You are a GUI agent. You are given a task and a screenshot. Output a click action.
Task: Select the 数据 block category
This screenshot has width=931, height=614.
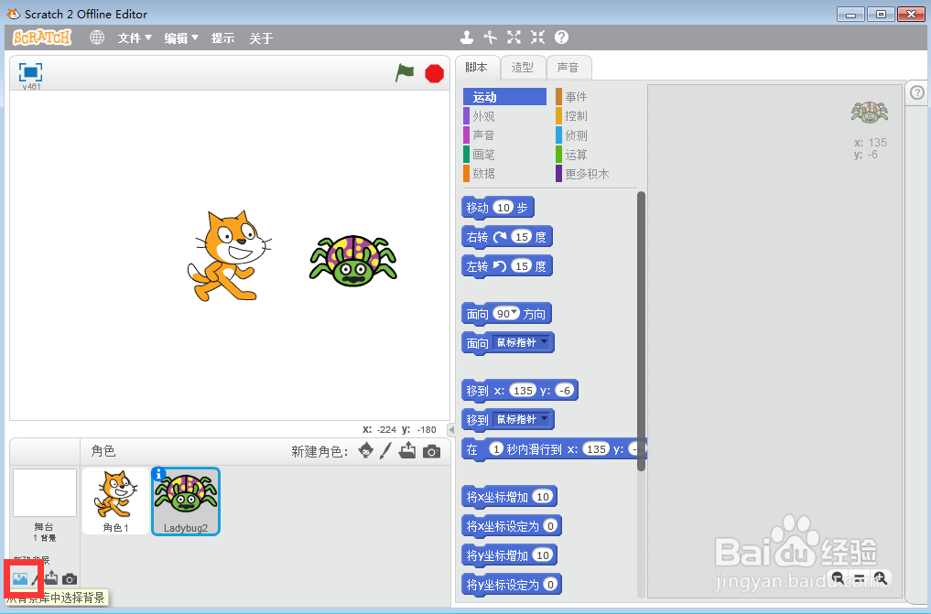504,173
